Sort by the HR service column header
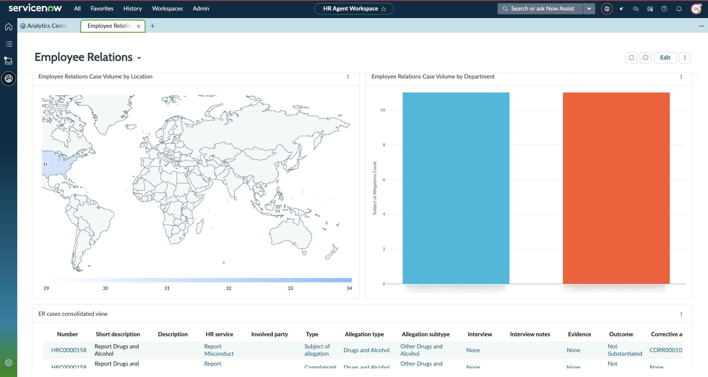708x377 pixels. (219, 334)
